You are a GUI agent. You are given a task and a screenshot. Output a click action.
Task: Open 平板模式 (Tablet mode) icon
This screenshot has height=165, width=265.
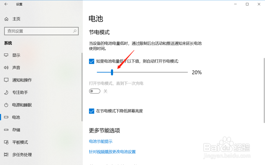[6, 142]
